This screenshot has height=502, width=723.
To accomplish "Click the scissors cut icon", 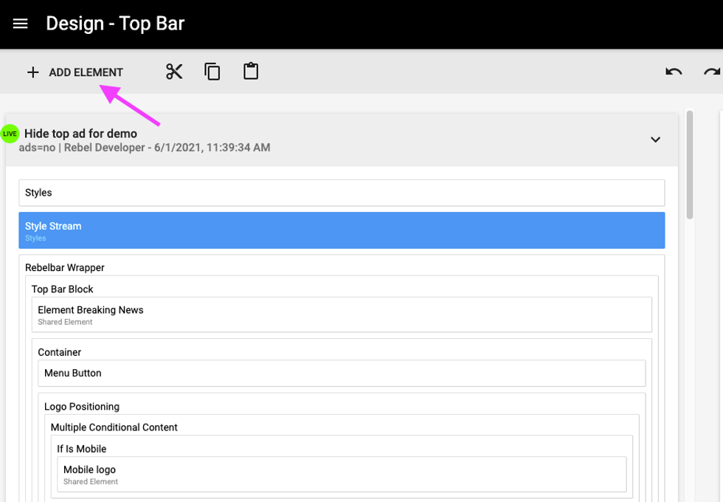I will tap(174, 72).
